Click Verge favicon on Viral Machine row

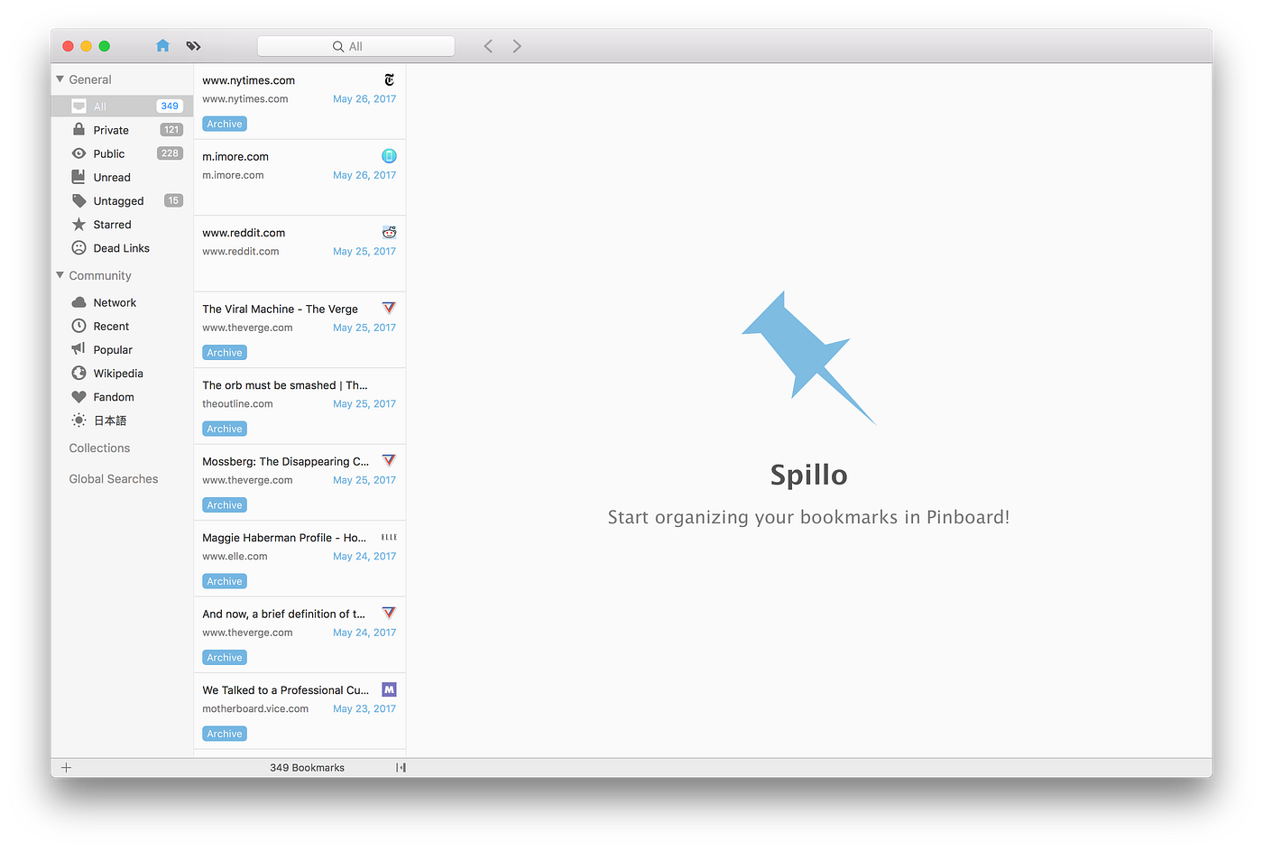pos(389,308)
